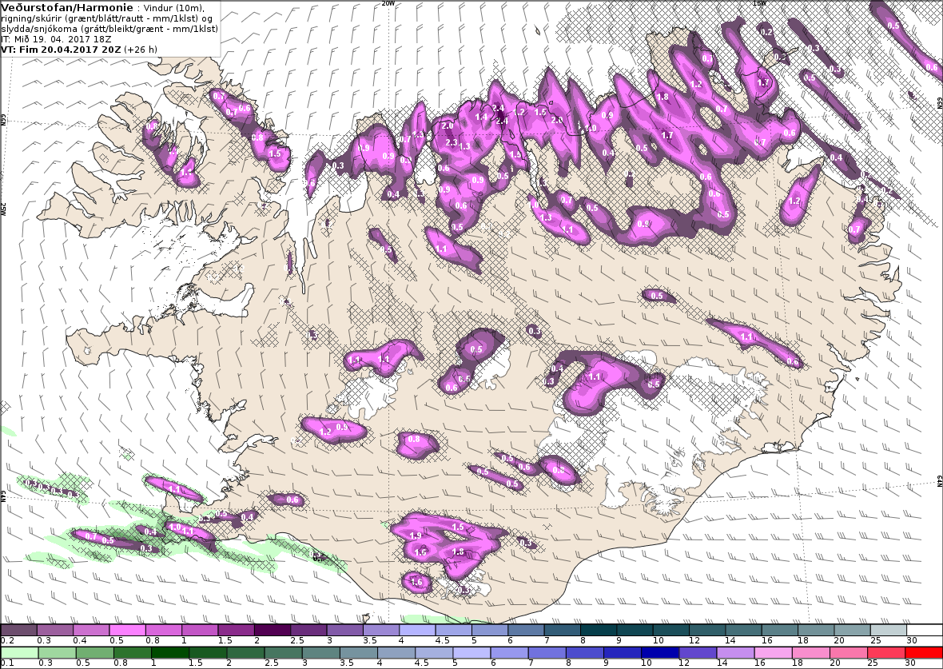The image size is (943, 669).
Task: Choose the green rain-scale swatch labeled 0.5
Action: pyautogui.click(x=94, y=653)
